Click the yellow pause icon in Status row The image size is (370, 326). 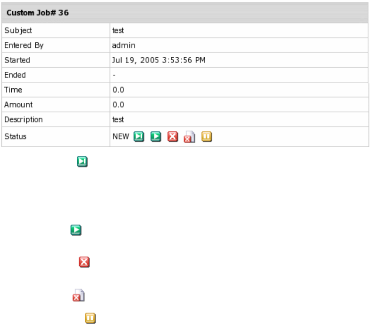(207, 137)
